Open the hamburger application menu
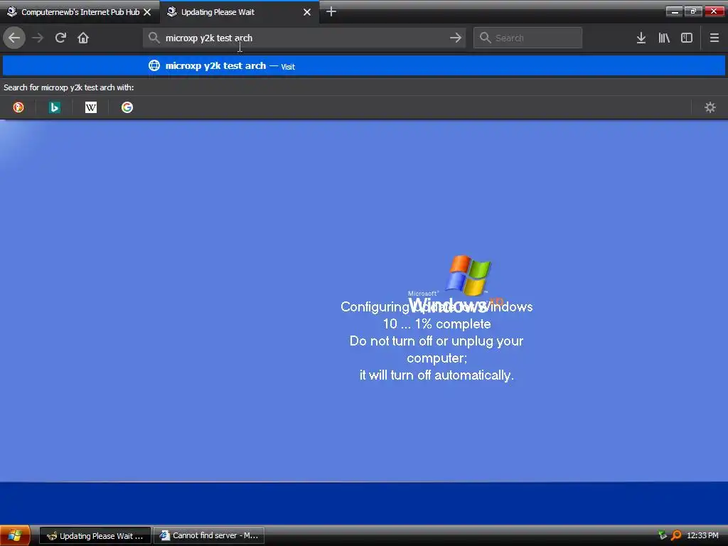Screen dimensions: 728x546 pos(714,38)
